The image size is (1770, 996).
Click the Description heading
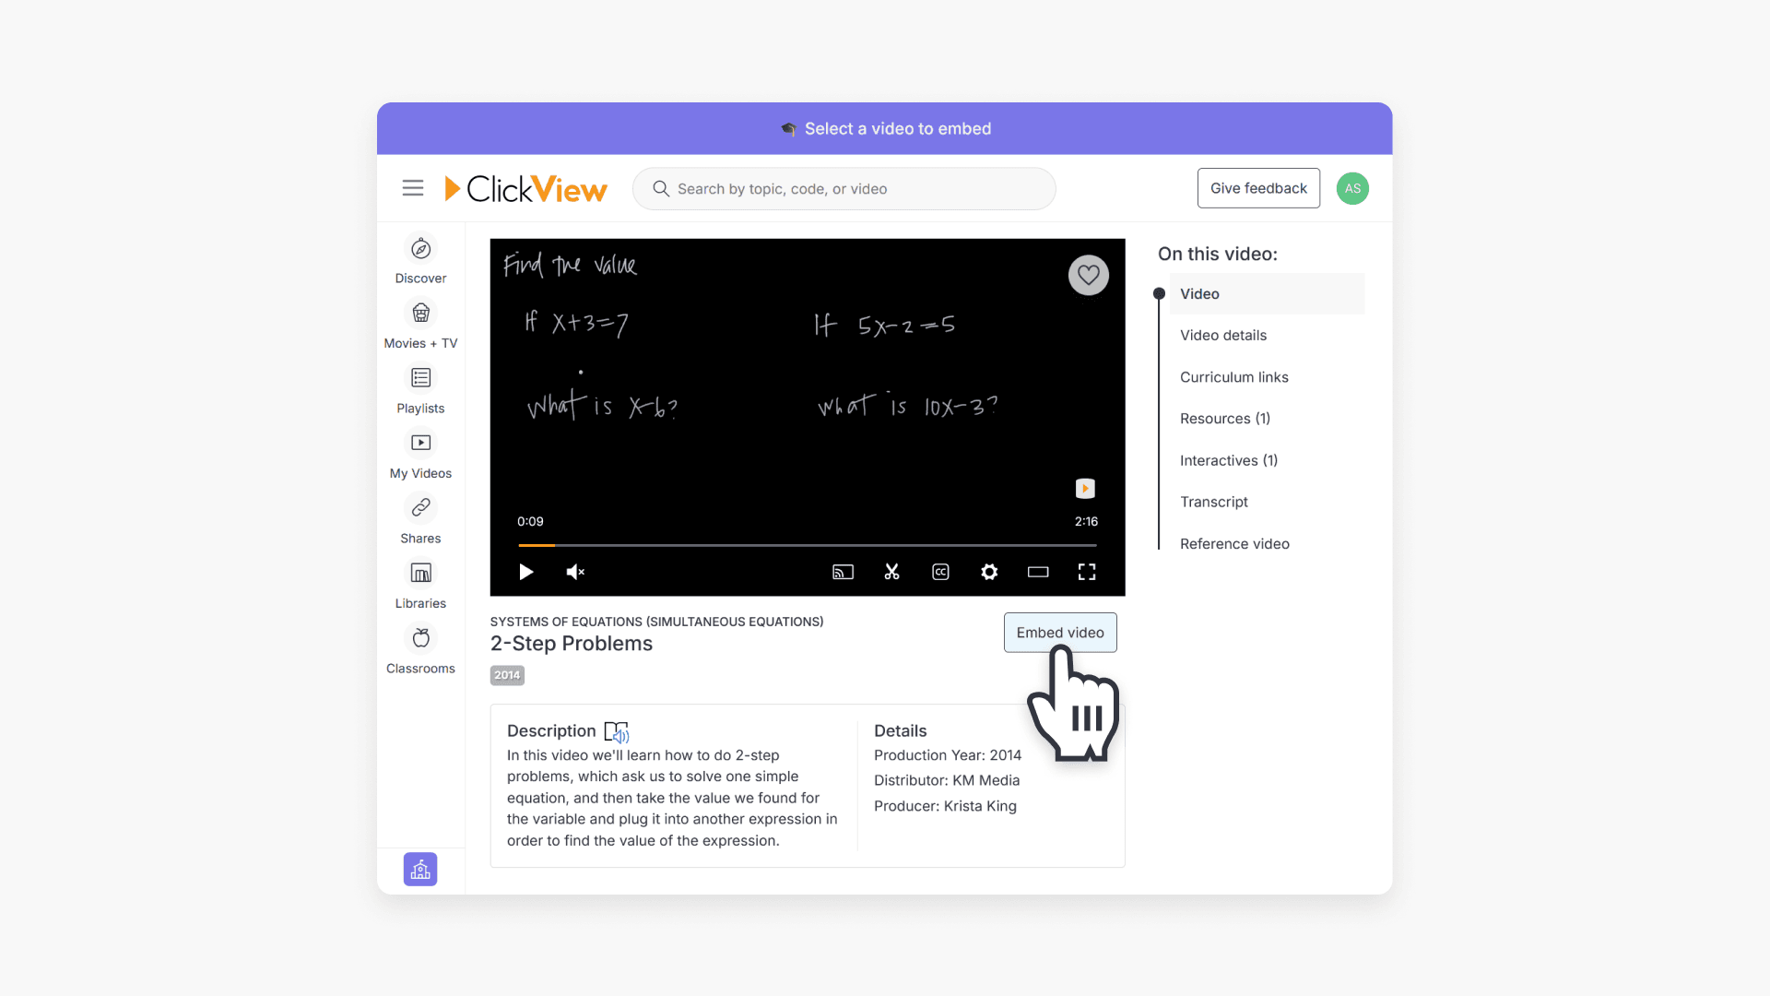[x=551, y=731]
